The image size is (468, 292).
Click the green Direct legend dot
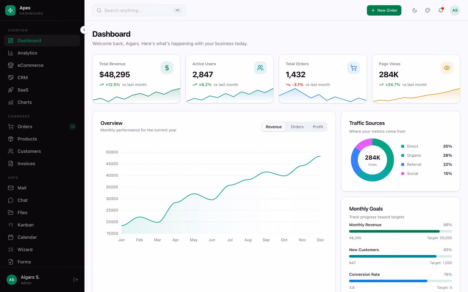tap(403, 146)
